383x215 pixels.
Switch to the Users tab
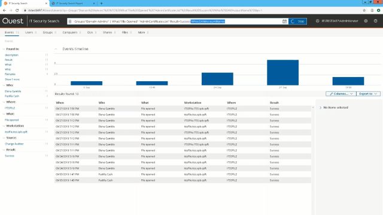pyautogui.click(x=31, y=32)
